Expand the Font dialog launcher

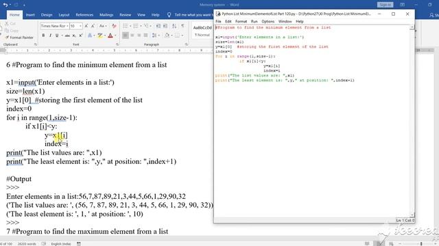[117, 44]
